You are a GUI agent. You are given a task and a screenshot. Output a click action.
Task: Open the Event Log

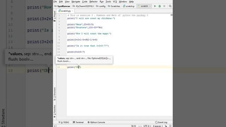click(x=161, y=122)
